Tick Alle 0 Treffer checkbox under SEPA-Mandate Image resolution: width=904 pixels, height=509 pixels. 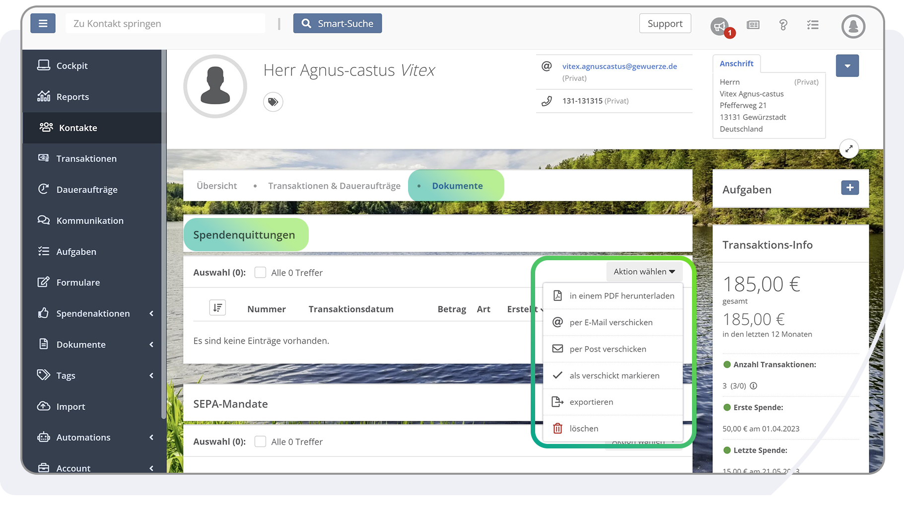click(x=260, y=441)
